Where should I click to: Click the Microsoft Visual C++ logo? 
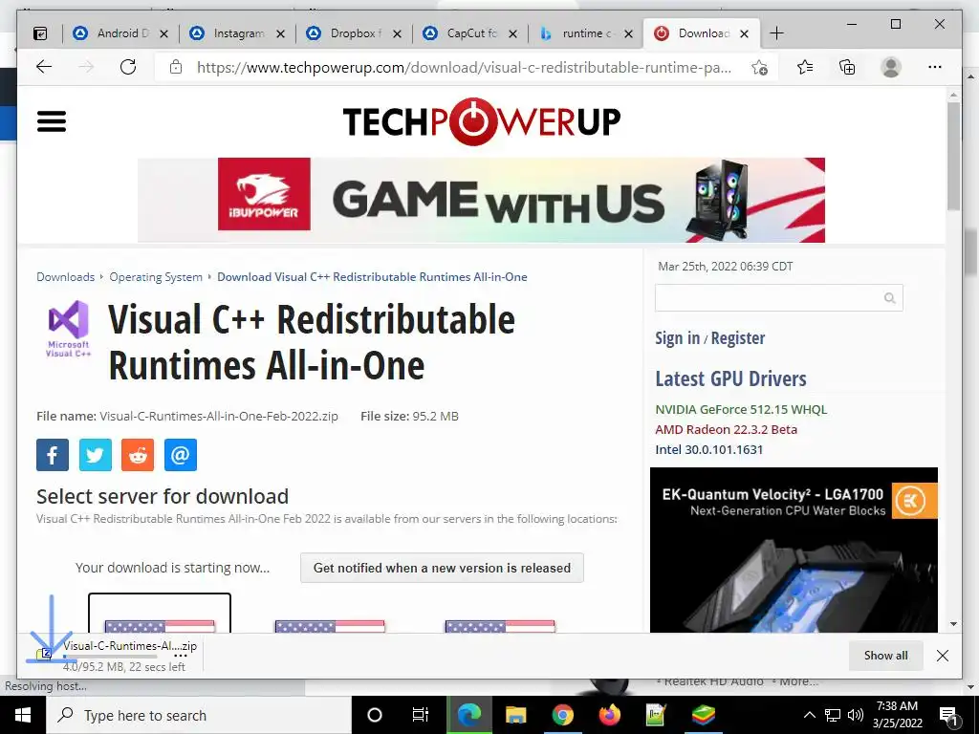tap(69, 329)
